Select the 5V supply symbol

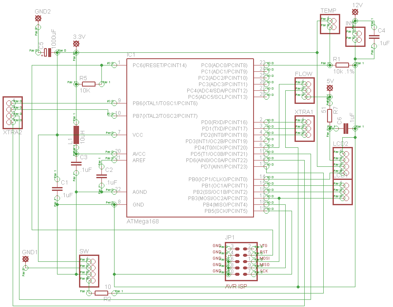330,88
